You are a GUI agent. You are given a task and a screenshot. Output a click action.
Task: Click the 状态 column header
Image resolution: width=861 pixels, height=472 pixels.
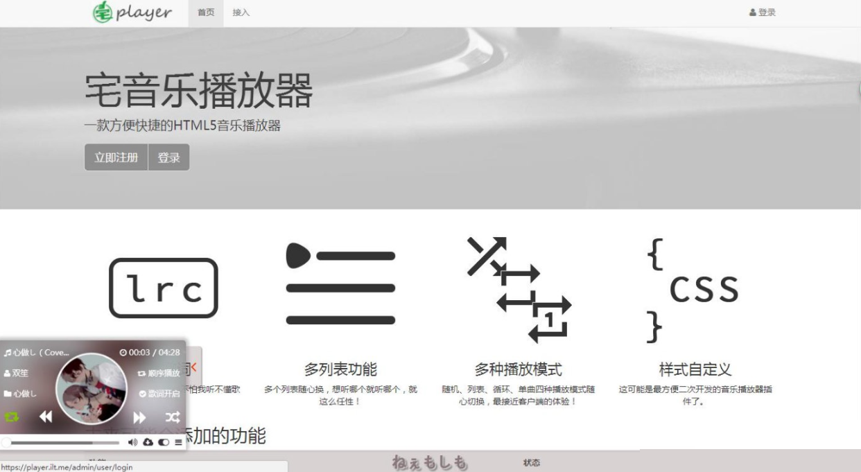click(x=532, y=462)
